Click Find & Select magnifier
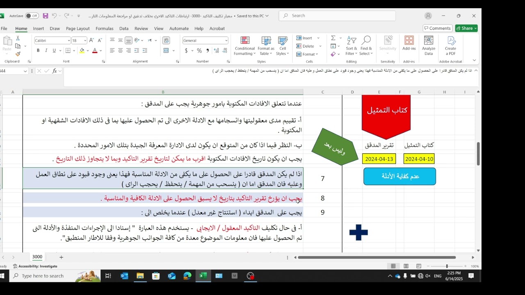Image resolution: width=525 pixels, height=295 pixels. pyautogui.click(x=366, y=46)
